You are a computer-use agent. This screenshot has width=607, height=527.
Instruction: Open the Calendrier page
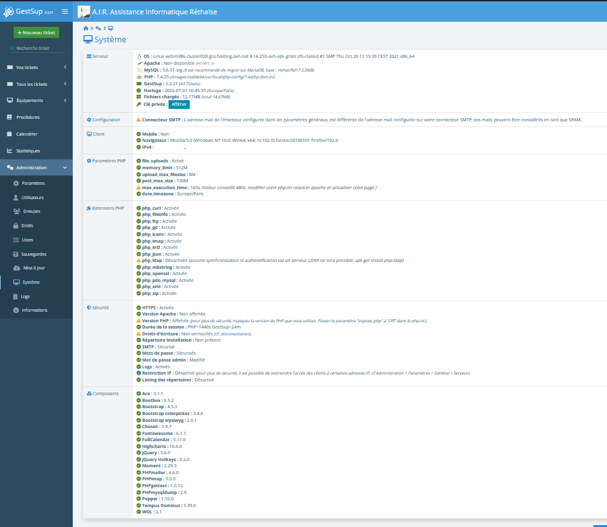pos(27,134)
